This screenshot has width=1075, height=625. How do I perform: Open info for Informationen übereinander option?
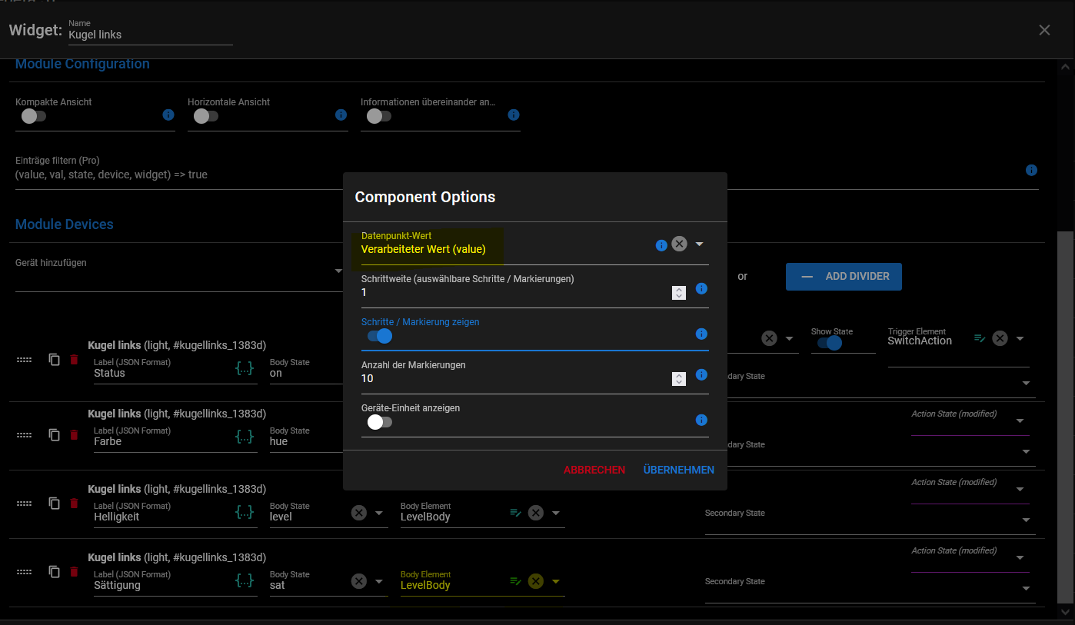(x=514, y=115)
